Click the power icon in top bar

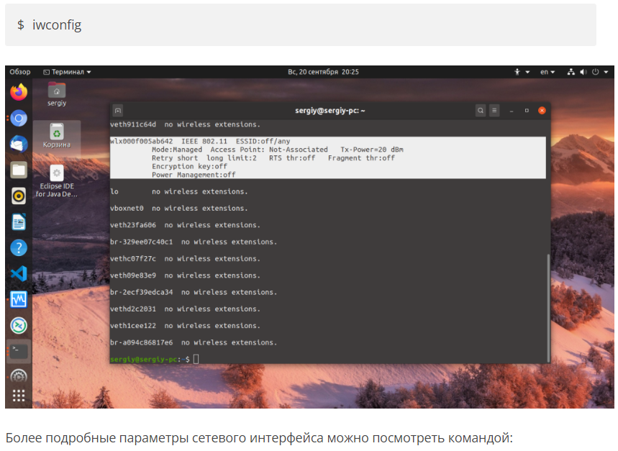tap(596, 72)
